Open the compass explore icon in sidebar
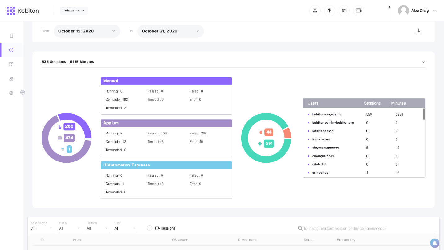This screenshot has width=444, height=250. [x=11, y=93]
